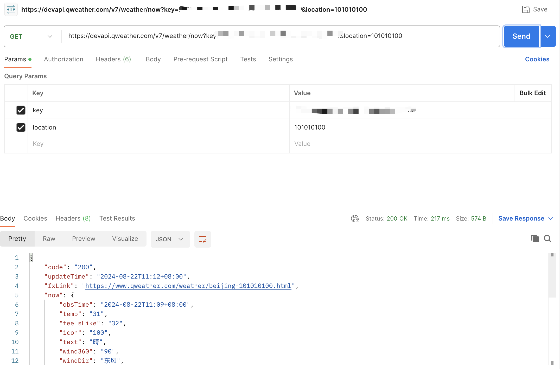This screenshot has width=560, height=374.
Task: Open the JSON format dropdown
Action: pos(170,239)
